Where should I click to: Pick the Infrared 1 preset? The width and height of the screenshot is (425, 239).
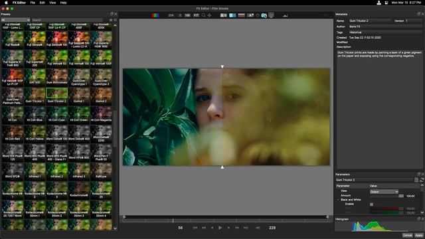point(35,171)
